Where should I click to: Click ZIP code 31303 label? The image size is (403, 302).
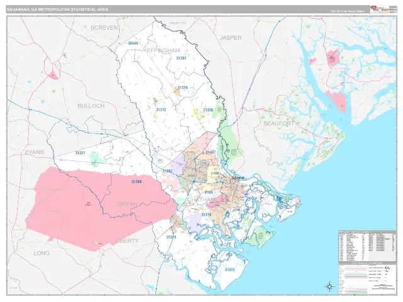[x=181, y=58]
